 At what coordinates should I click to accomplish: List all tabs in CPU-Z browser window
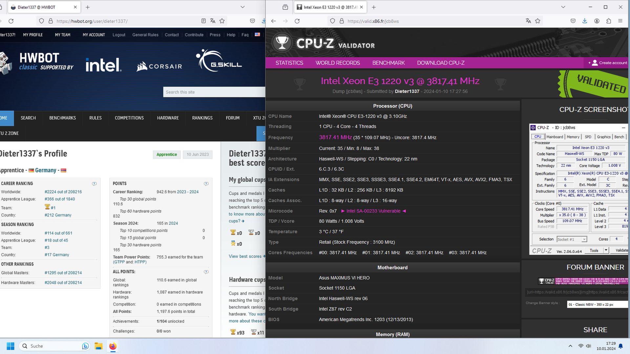[563, 7]
